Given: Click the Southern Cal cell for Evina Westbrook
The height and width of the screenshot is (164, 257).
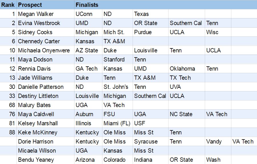Looking at the screenshot, I should (187, 23).
